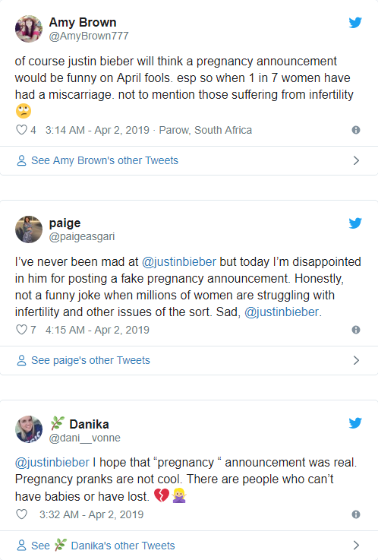Screen dimensions: 378x560
Task: Click @justinbieber mention in Danika's tweet
Action: pyautogui.click(x=52, y=463)
